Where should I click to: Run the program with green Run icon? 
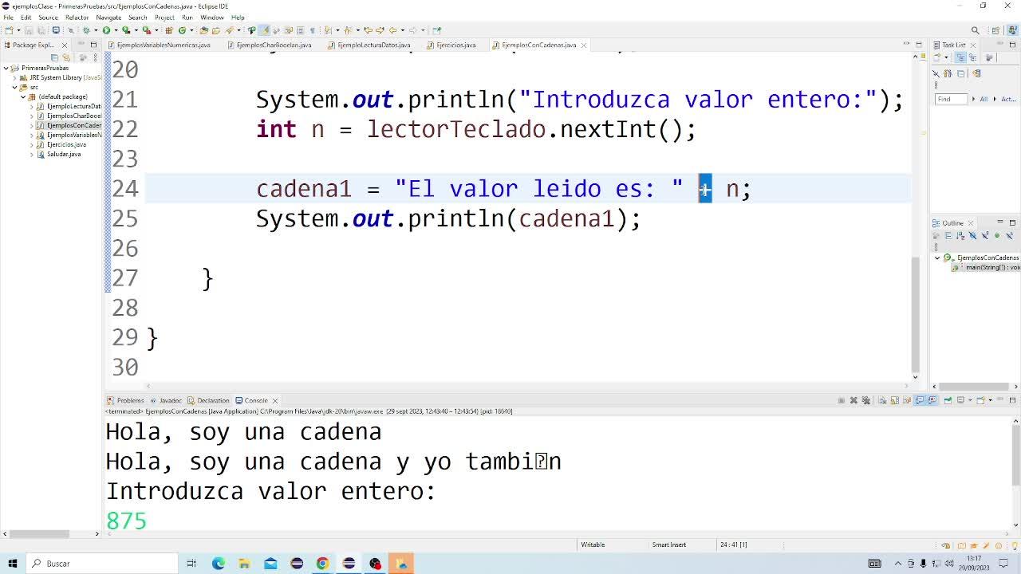(x=105, y=30)
